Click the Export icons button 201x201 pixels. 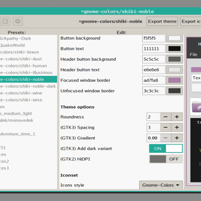click(190, 21)
